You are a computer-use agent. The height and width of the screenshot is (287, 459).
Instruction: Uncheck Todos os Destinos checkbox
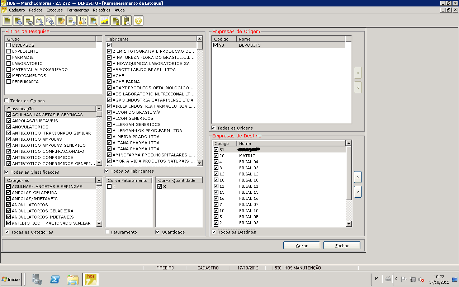coord(214,232)
